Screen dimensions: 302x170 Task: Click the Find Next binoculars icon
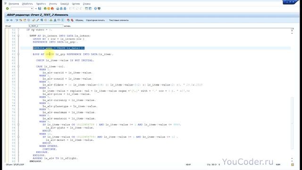point(65,8)
